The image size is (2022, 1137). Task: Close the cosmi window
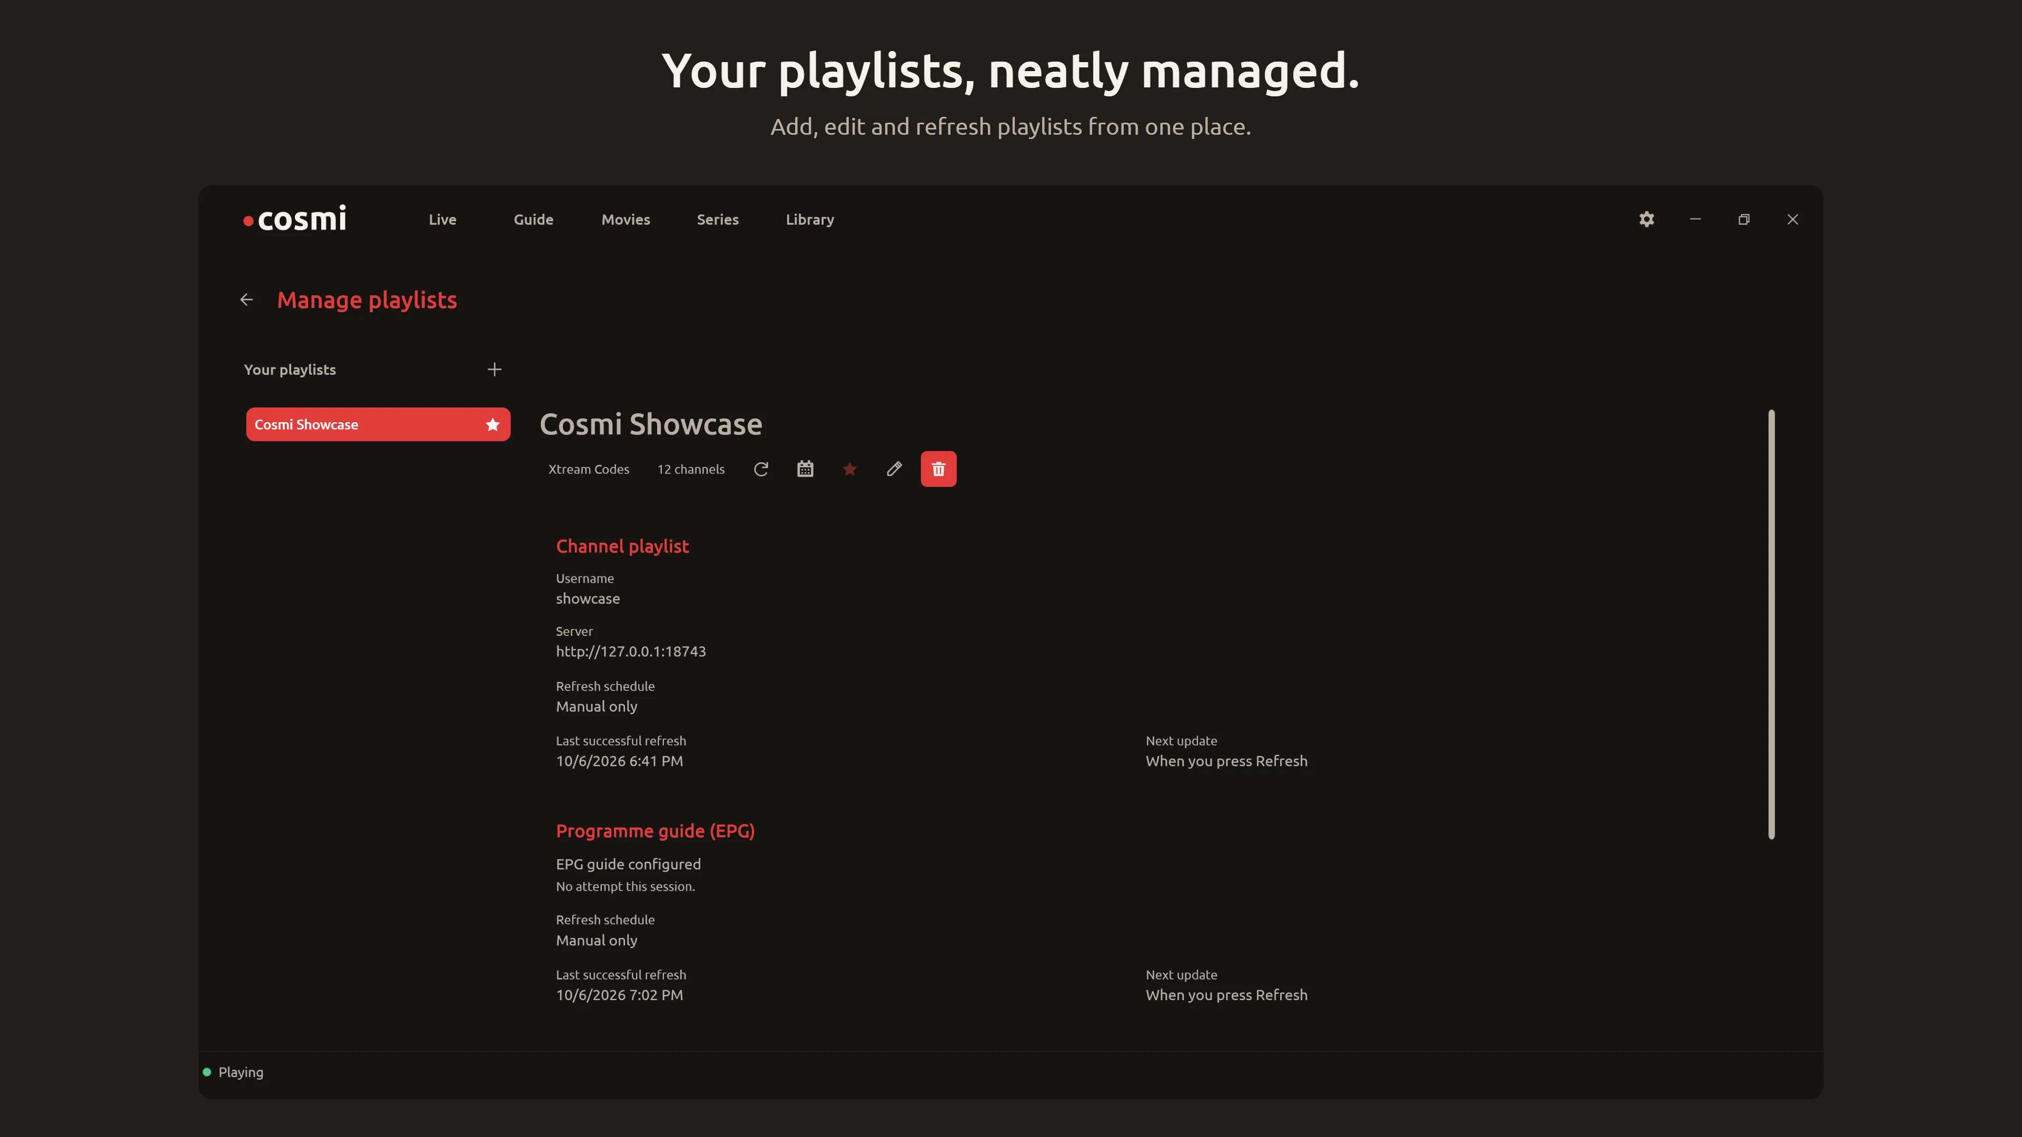point(1793,219)
